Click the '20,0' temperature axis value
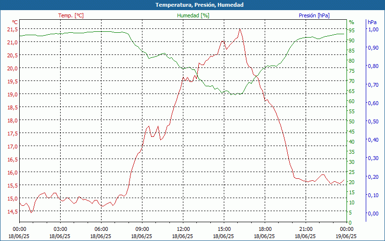 click(13, 68)
